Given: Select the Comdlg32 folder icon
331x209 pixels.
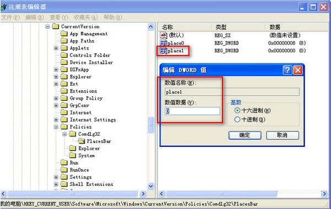Looking at the screenshot, I should pyautogui.click(x=73, y=134).
